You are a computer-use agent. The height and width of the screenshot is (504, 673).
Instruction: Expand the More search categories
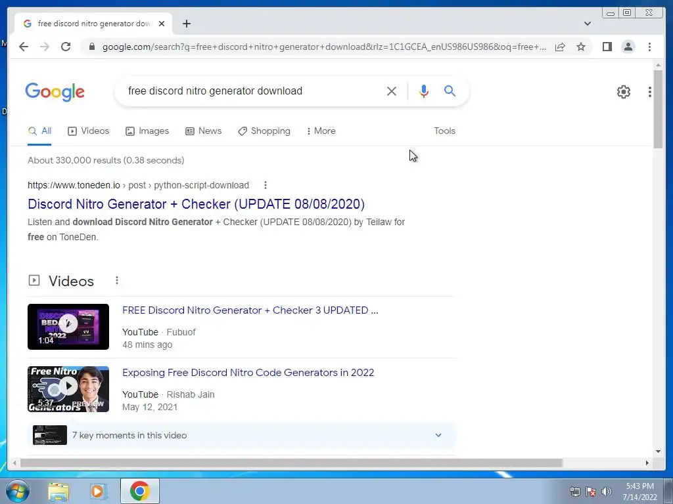(x=321, y=131)
